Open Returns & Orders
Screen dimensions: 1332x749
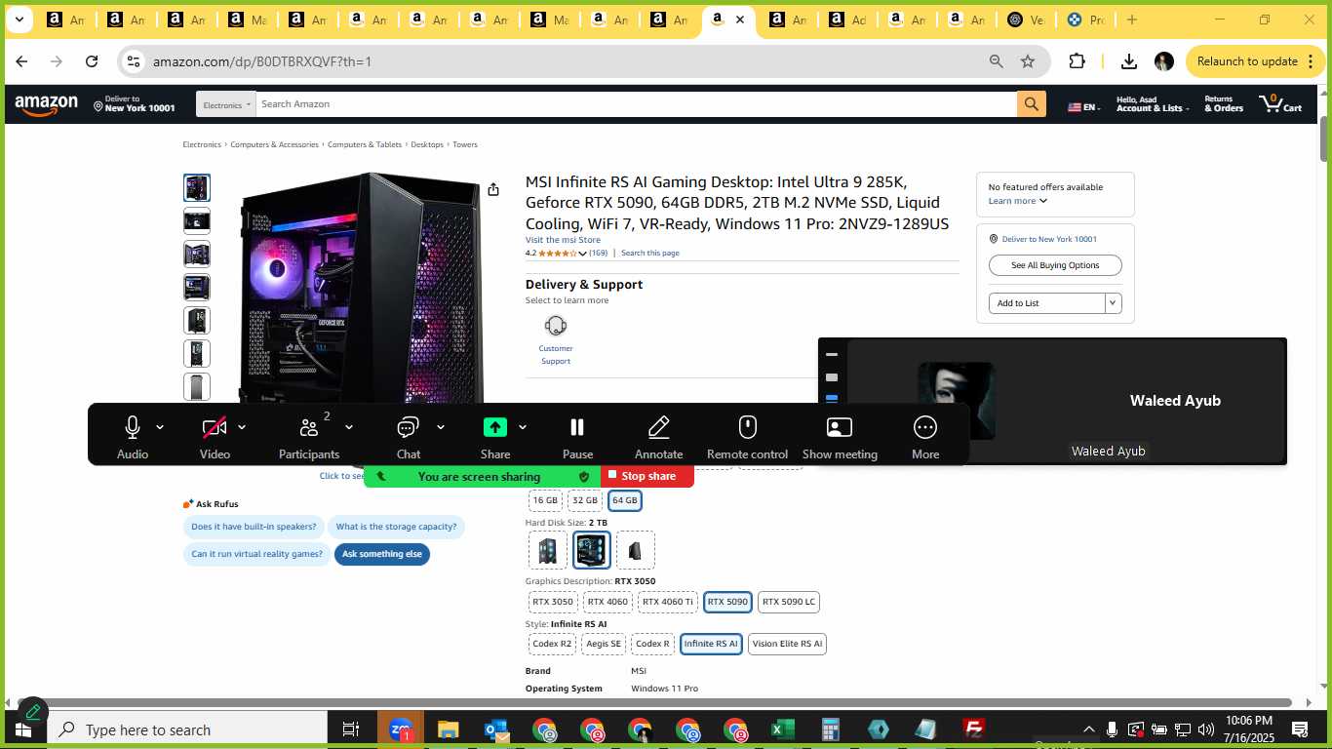(1224, 103)
